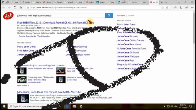The image size is (196, 110).
Task: Open the notification center icon
Action: [x=190, y=106]
